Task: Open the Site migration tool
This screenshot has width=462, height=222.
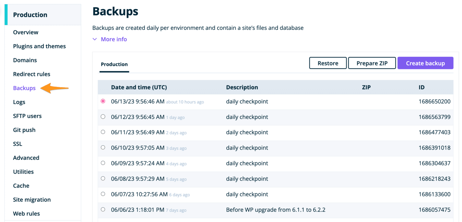Action: (x=32, y=199)
